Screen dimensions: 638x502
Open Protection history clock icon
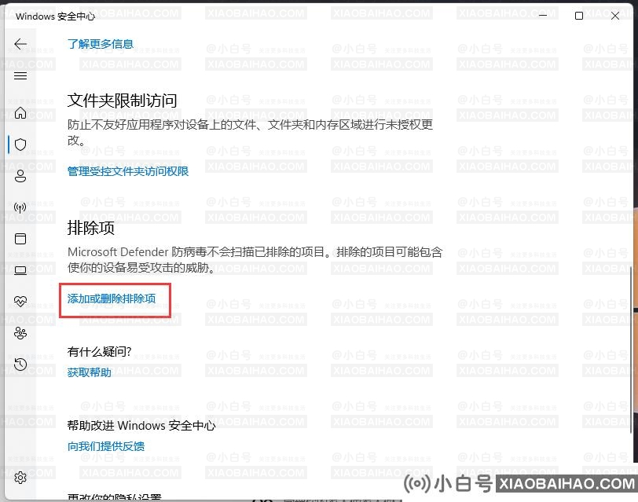(x=20, y=364)
